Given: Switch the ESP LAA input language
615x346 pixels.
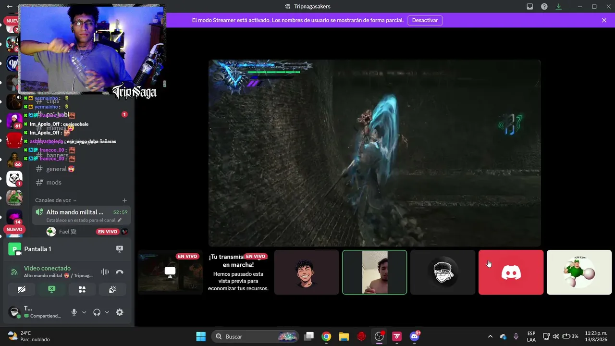Looking at the screenshot, I should [x=531, y=336].
